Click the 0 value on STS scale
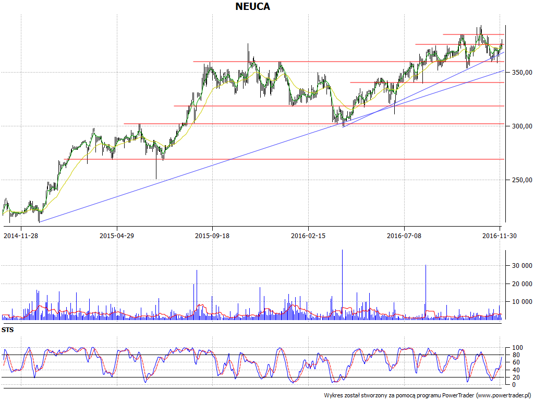The width and height of the screenshot is (534, 401). (513, 385)
